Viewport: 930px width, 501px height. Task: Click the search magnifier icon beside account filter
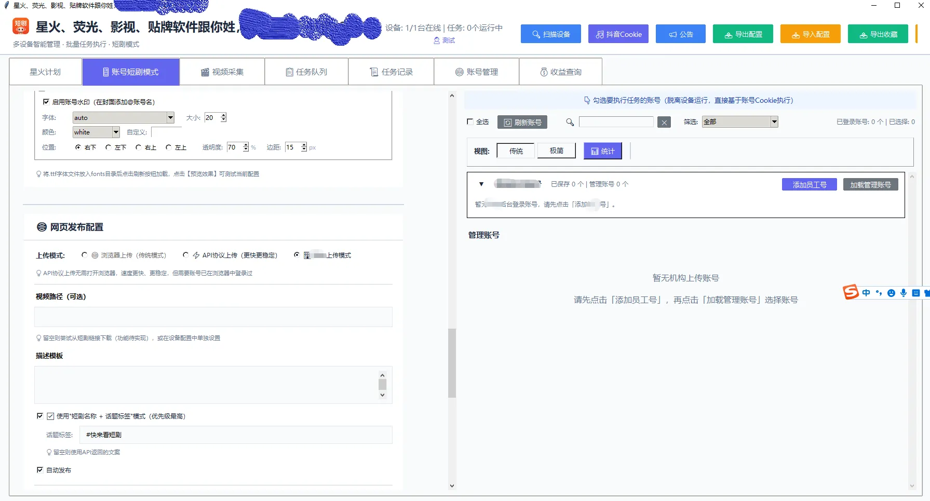[x=570, y=122]
